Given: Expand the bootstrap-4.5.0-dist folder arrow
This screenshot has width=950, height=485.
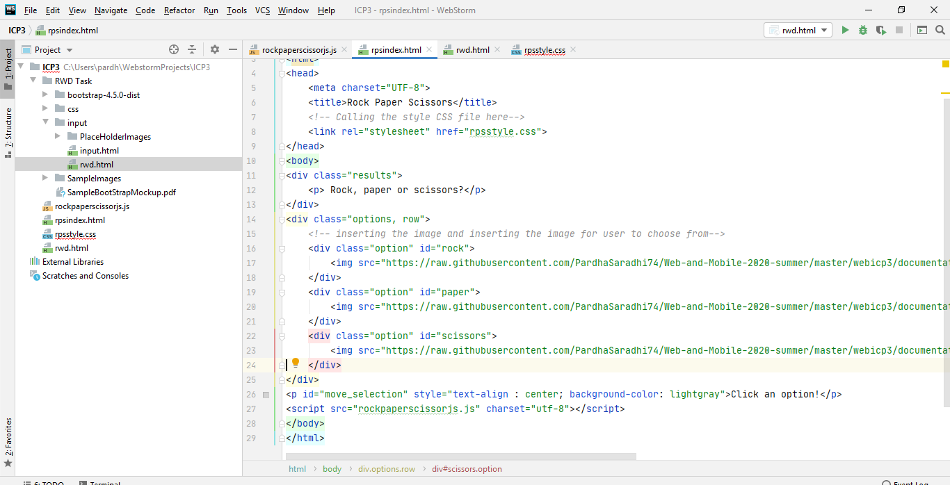Looking at the screenshot, I should 45,94.
